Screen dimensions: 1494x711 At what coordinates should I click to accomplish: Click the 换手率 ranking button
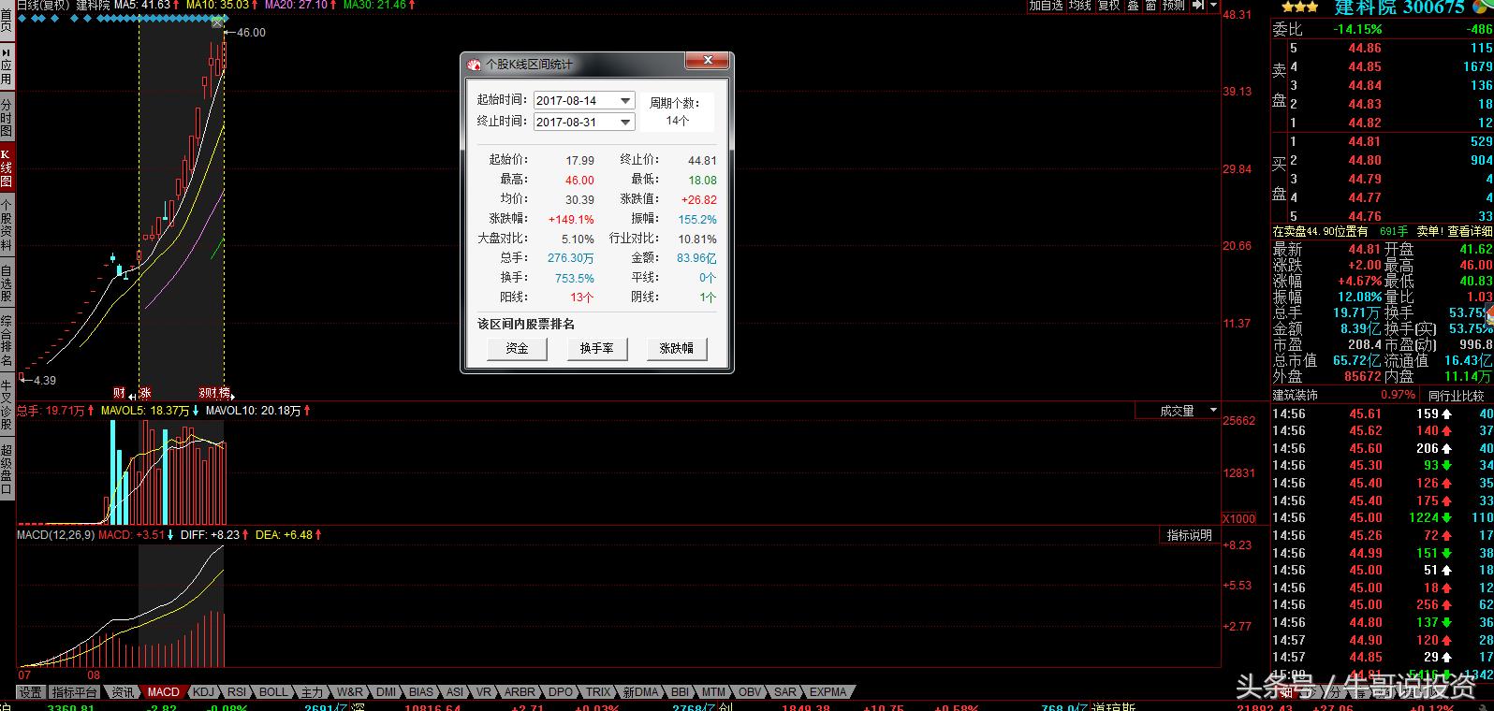(x=596, y=349)
